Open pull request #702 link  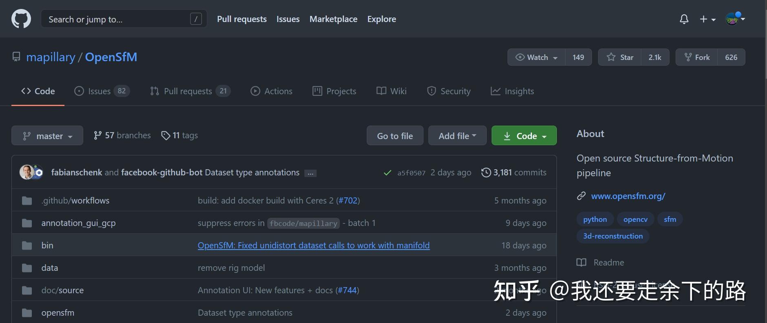[x=348, y=200]
